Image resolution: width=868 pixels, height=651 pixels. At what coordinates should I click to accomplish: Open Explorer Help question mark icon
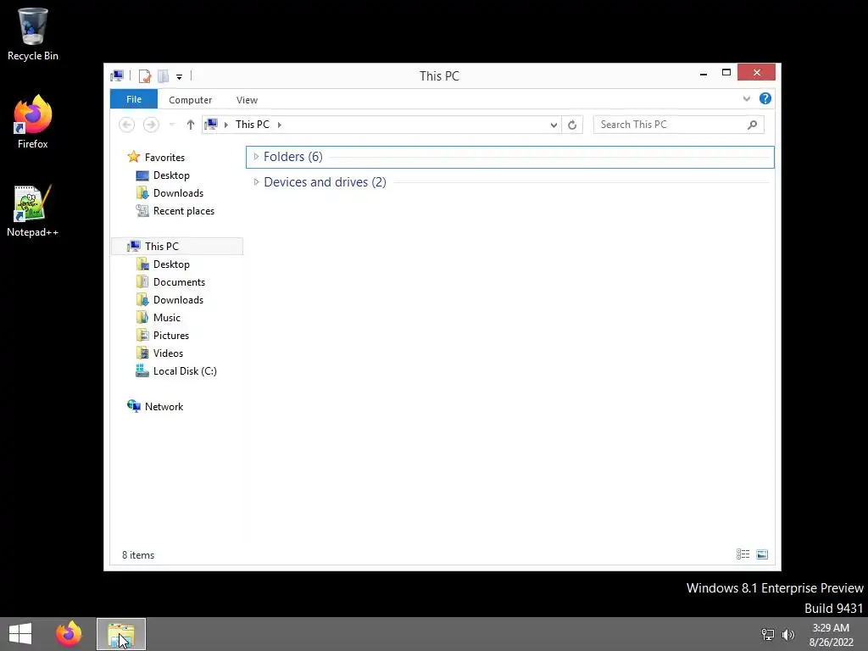[765, 98]
